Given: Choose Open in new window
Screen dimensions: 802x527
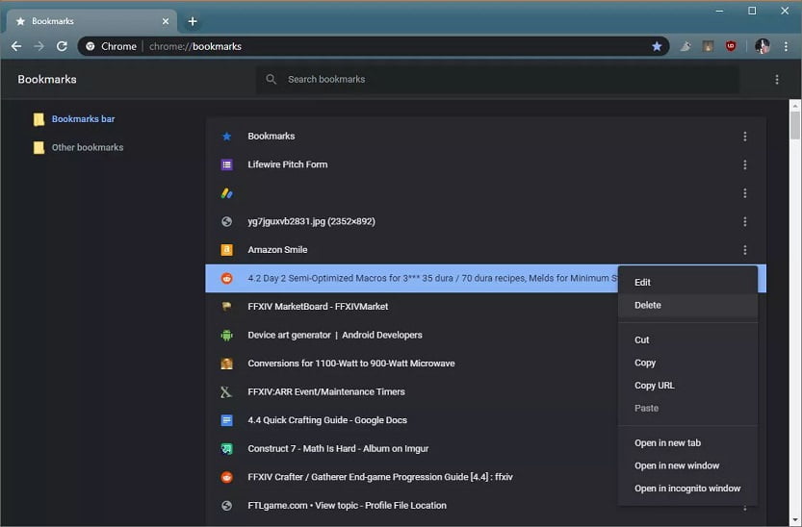Looking at the screenshot, I should tap(688, 465).
